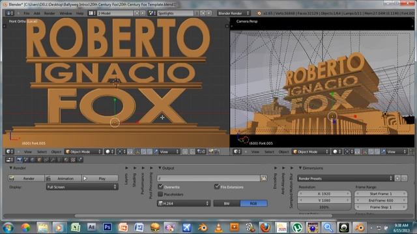Expand the collapsed Layers panel

[x=126, y=168]
